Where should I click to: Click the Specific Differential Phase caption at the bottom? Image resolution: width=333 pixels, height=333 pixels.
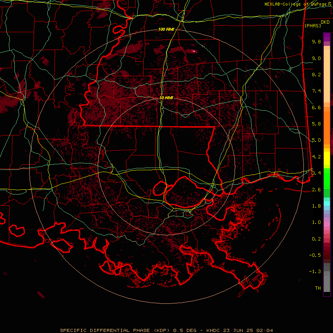(x=166, y=330)
